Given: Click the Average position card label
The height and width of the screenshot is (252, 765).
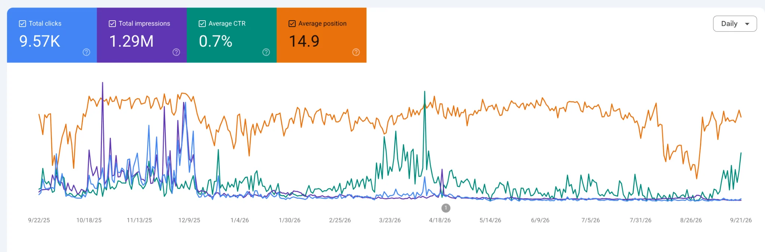Looking at the screenshot, I should tap(322, 24).
